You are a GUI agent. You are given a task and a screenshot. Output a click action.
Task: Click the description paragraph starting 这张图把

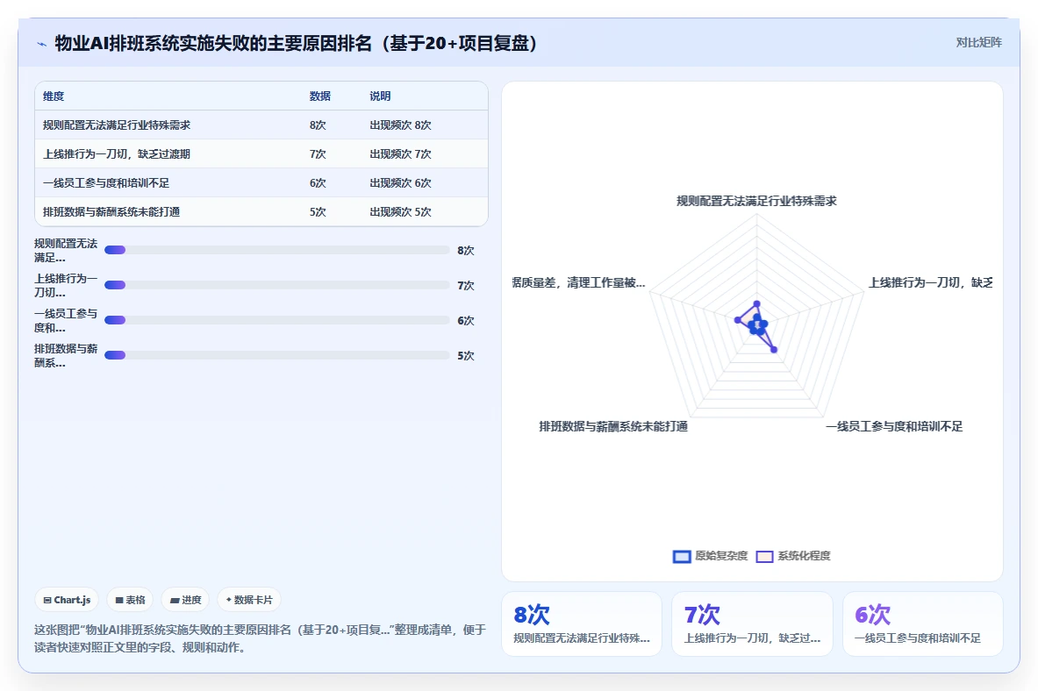coord(261,638)
